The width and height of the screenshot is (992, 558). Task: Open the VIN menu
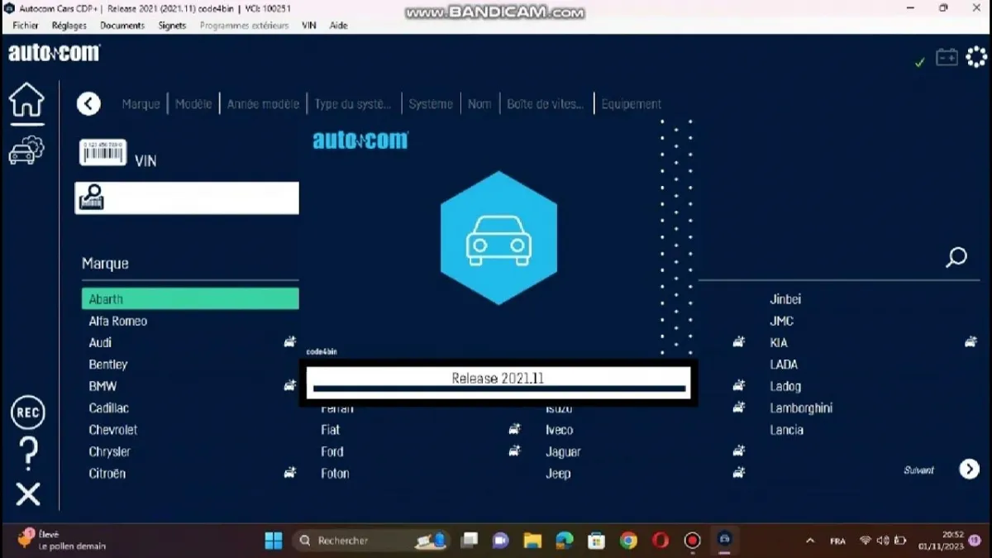[x=308, y=26]
